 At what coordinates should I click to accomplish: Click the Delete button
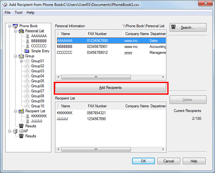point(188,100)
